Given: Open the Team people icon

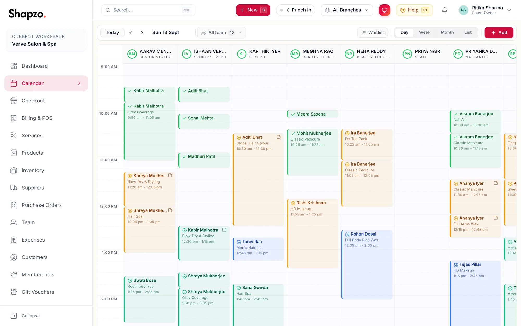Looking at the screenshot, I should pos(14,222).
